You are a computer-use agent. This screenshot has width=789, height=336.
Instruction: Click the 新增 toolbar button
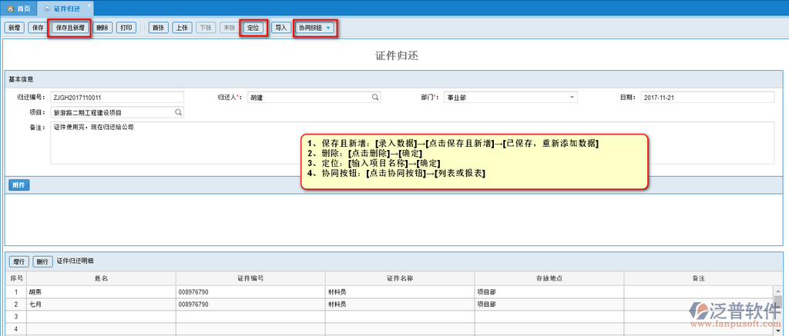[14, 28]
